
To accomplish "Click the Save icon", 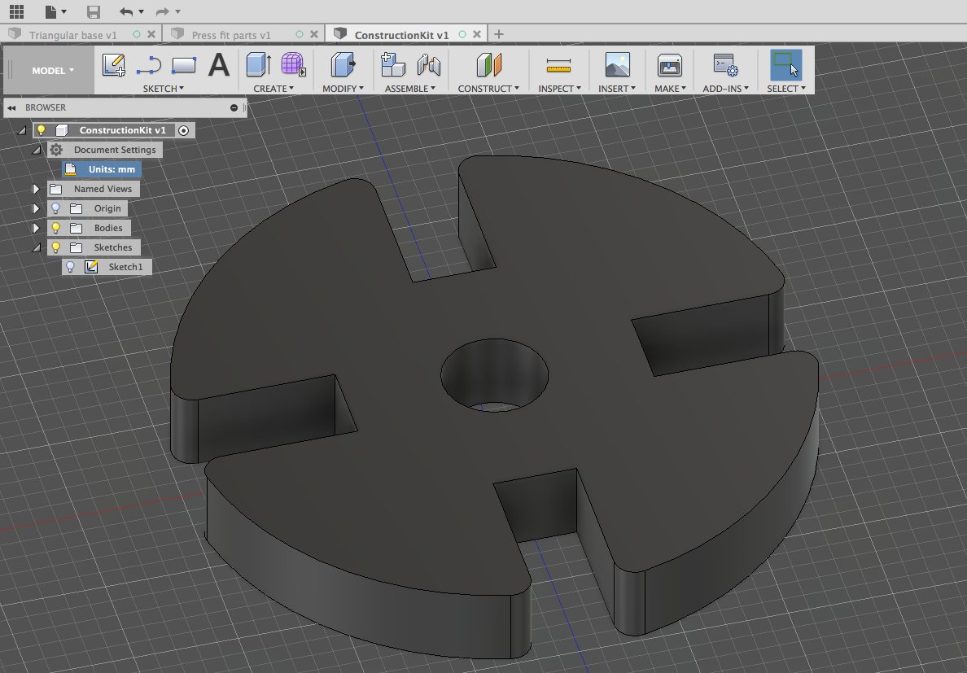I will point(93,11).
